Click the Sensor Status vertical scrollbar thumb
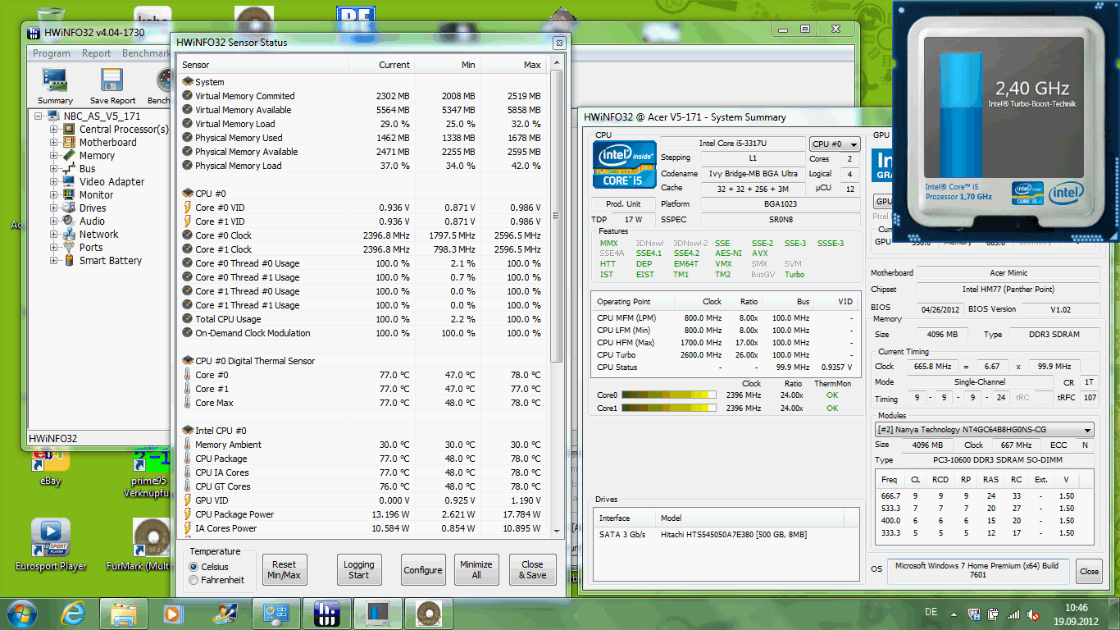This screenshot has height=630, width=1120. [557, 217]
